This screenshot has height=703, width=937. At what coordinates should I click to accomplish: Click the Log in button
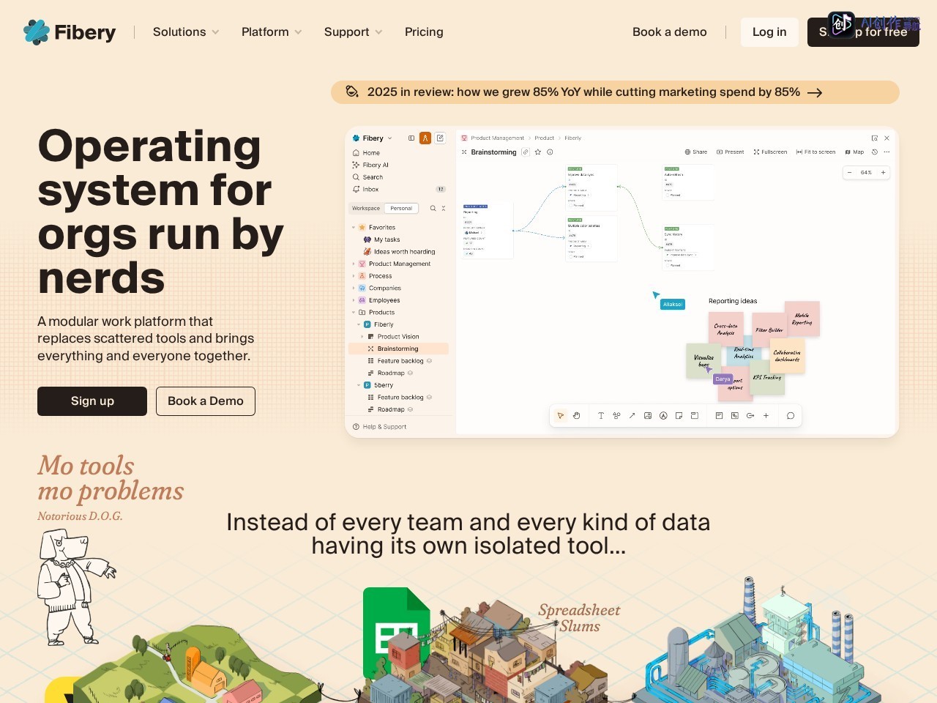[x=769, y=32]
